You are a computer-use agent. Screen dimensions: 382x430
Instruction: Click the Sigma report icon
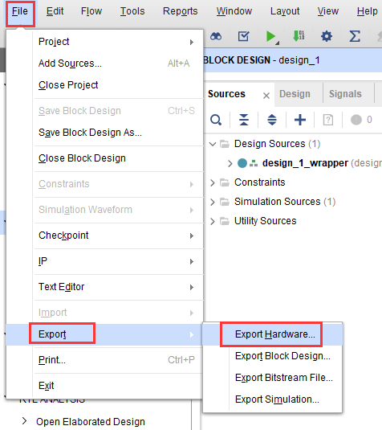[355, 36]
